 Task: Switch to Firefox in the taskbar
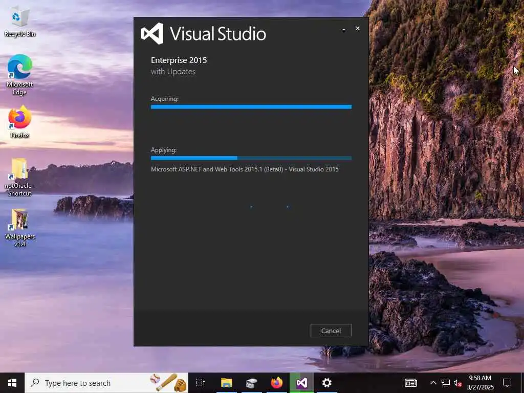pyautogui.click(x=277, y=383)
